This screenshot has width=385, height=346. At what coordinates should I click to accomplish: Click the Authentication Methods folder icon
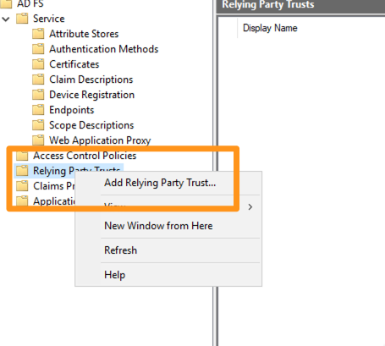point(38,49)
